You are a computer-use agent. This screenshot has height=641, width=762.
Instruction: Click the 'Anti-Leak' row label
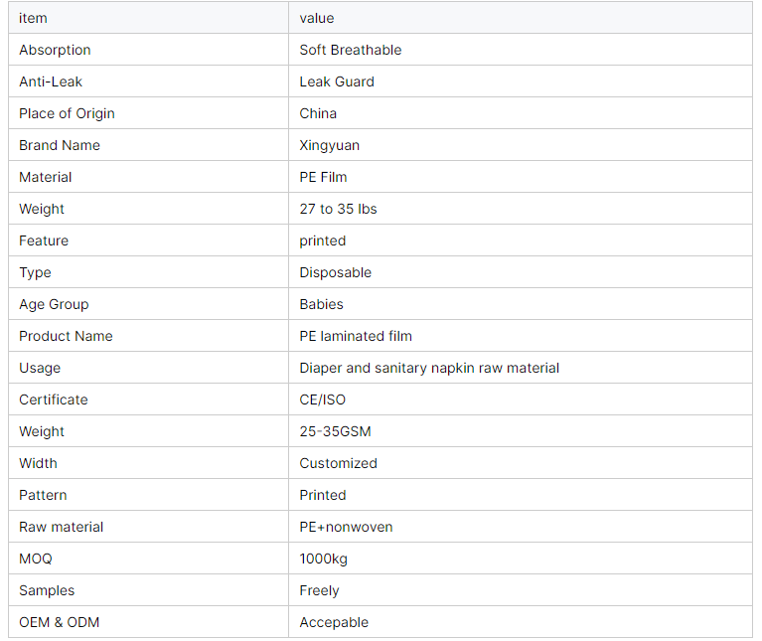51,81
